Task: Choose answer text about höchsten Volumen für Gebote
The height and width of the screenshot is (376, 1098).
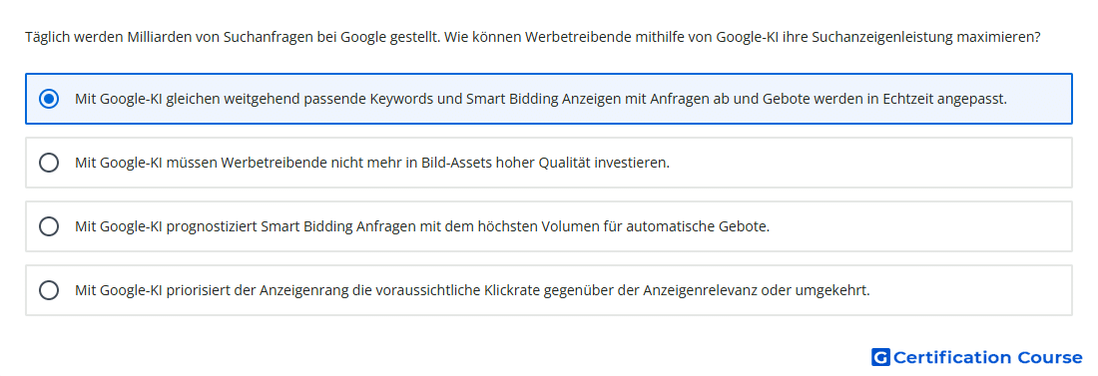Action: click(x=422, y=226)
